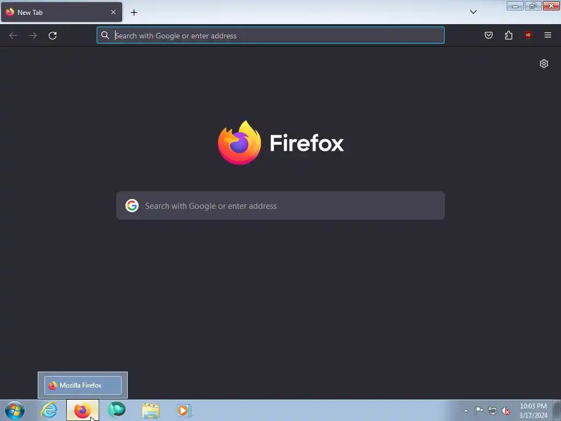Launch Windows Media Player from taskbar
Image resolution: width=561 pixels, height=421 pixels.
tap(184, 410)
